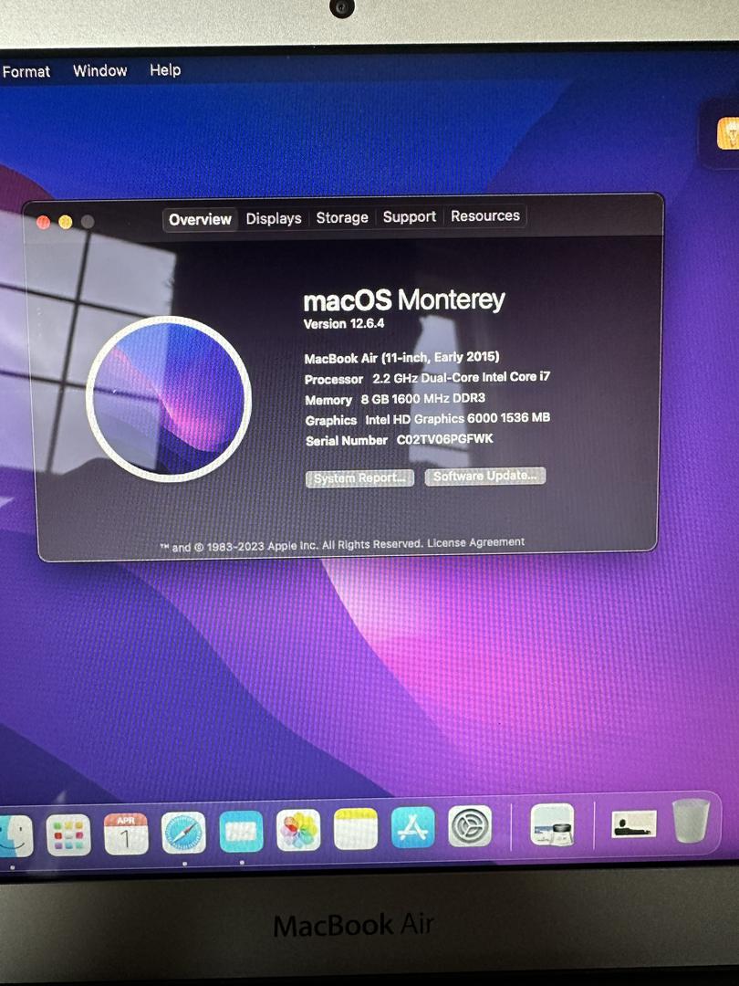Click the Software Update button

tap(485, 476)
